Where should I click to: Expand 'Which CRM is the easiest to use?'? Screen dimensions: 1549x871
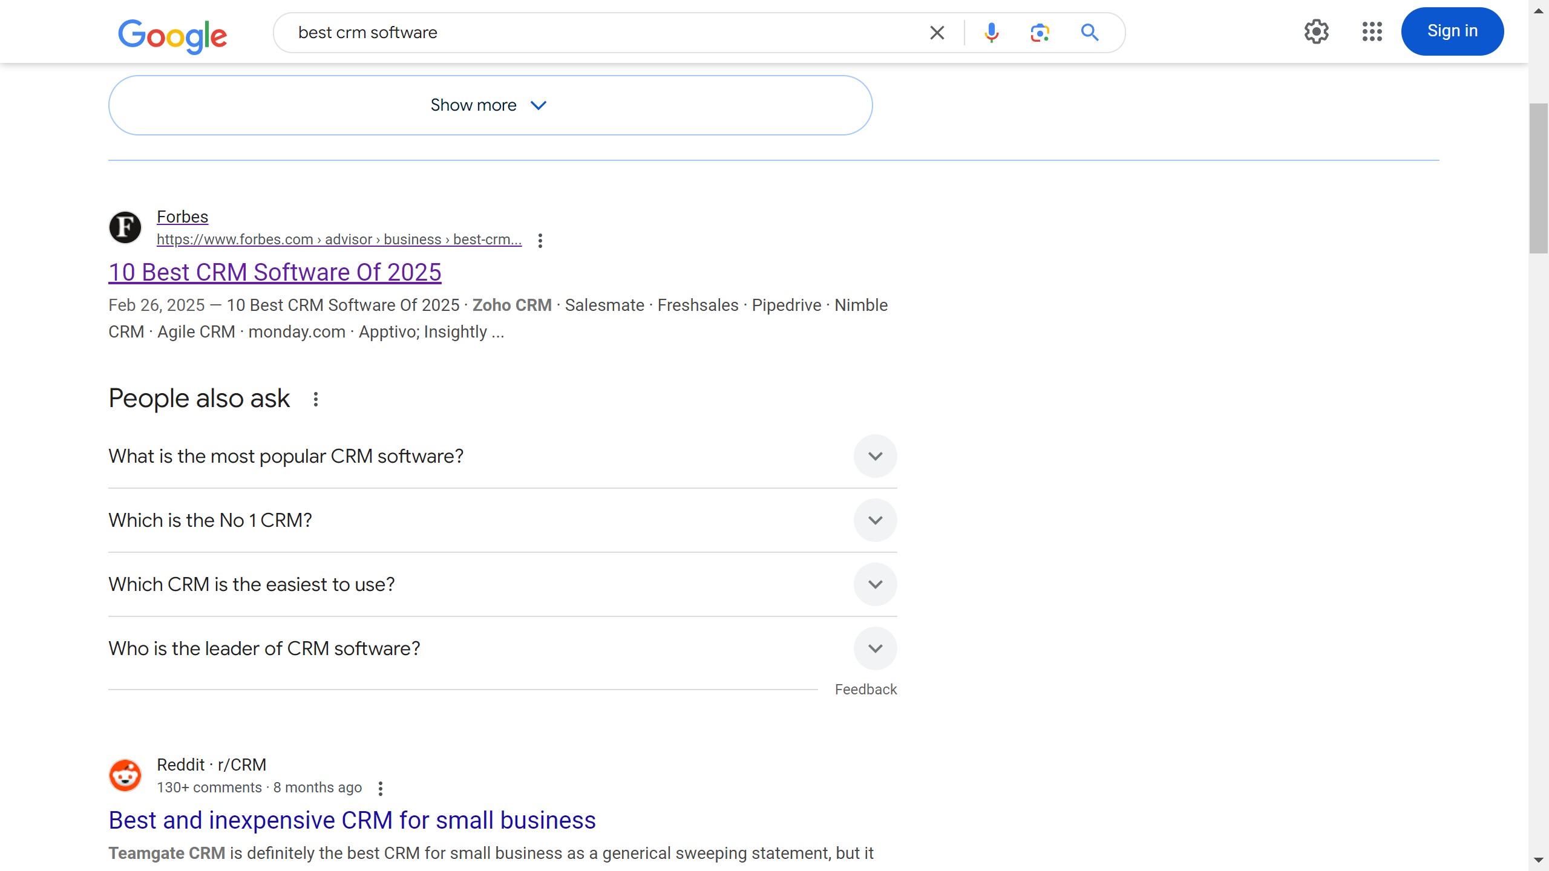(x=502, y=584)
